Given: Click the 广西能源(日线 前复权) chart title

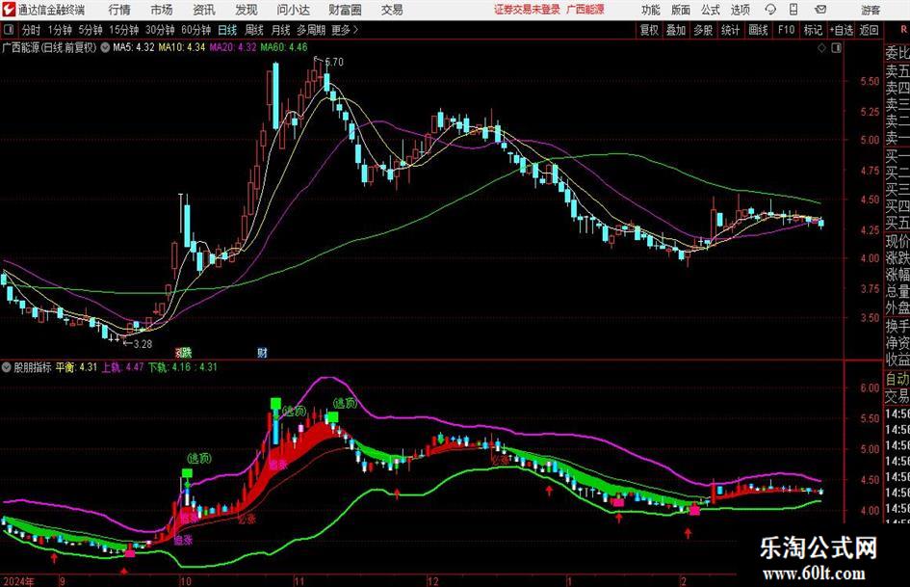Looking at the screenshot, I should coord(49,47).
